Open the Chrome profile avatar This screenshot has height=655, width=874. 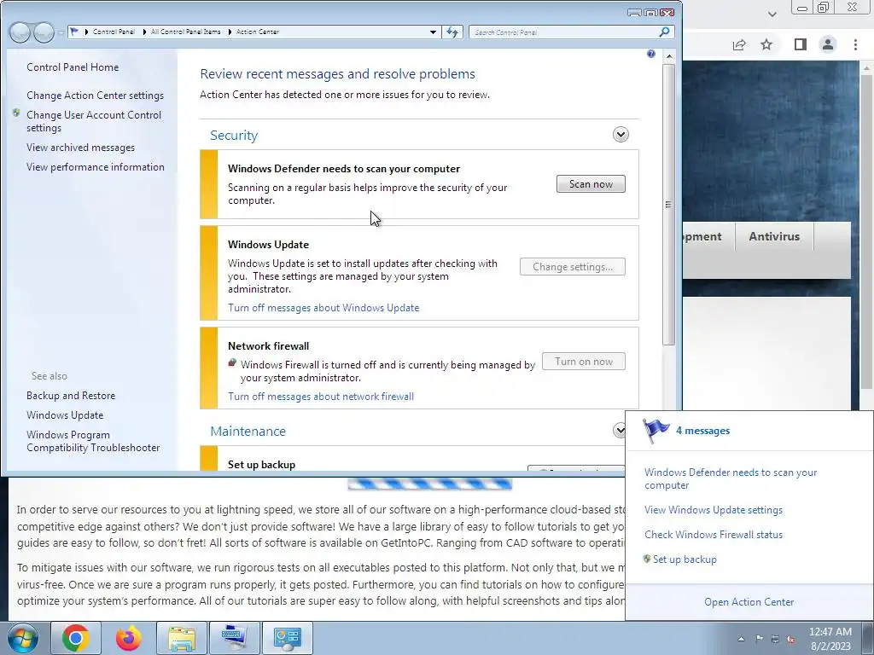(828, 44)
